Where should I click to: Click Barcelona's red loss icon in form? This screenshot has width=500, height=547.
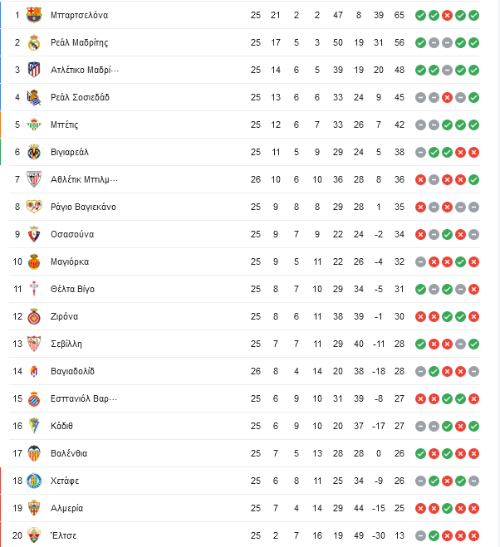(447, 15)
